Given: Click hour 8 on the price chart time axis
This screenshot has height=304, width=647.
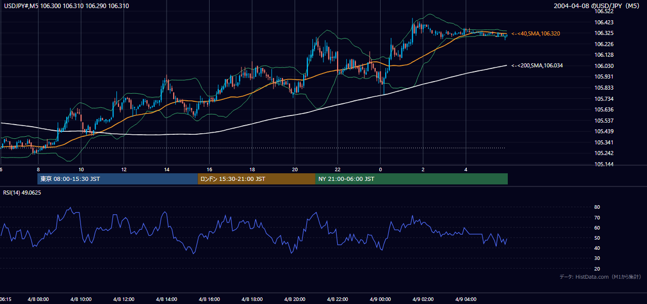Looking at the screenshot, I should tap(38, 169).
